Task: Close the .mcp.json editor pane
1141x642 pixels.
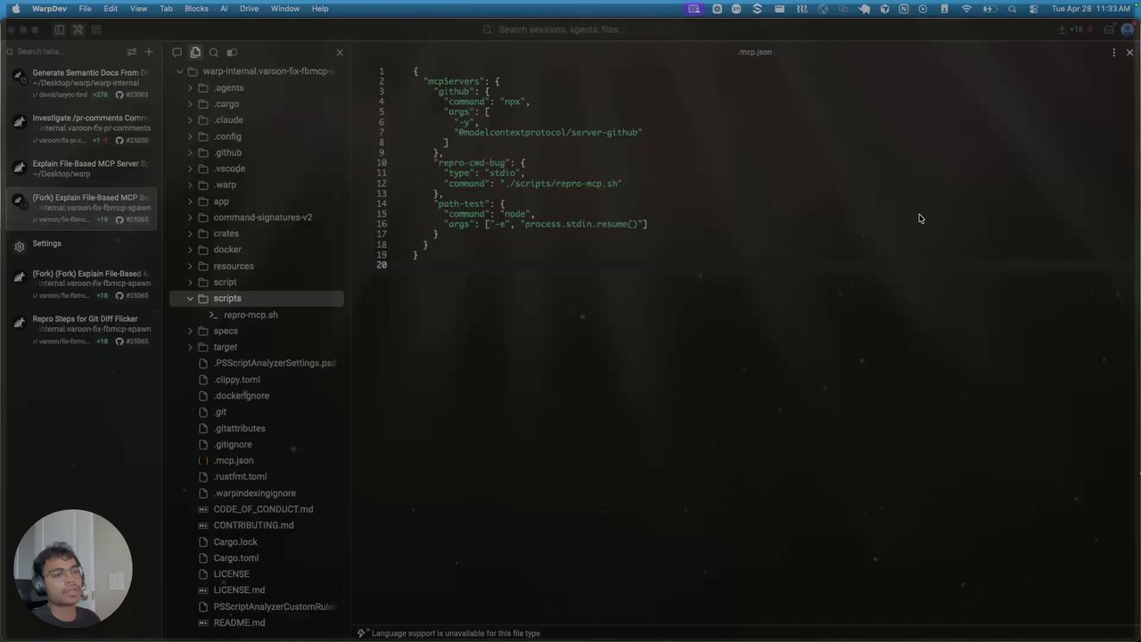Action: tap(1129, 53)
